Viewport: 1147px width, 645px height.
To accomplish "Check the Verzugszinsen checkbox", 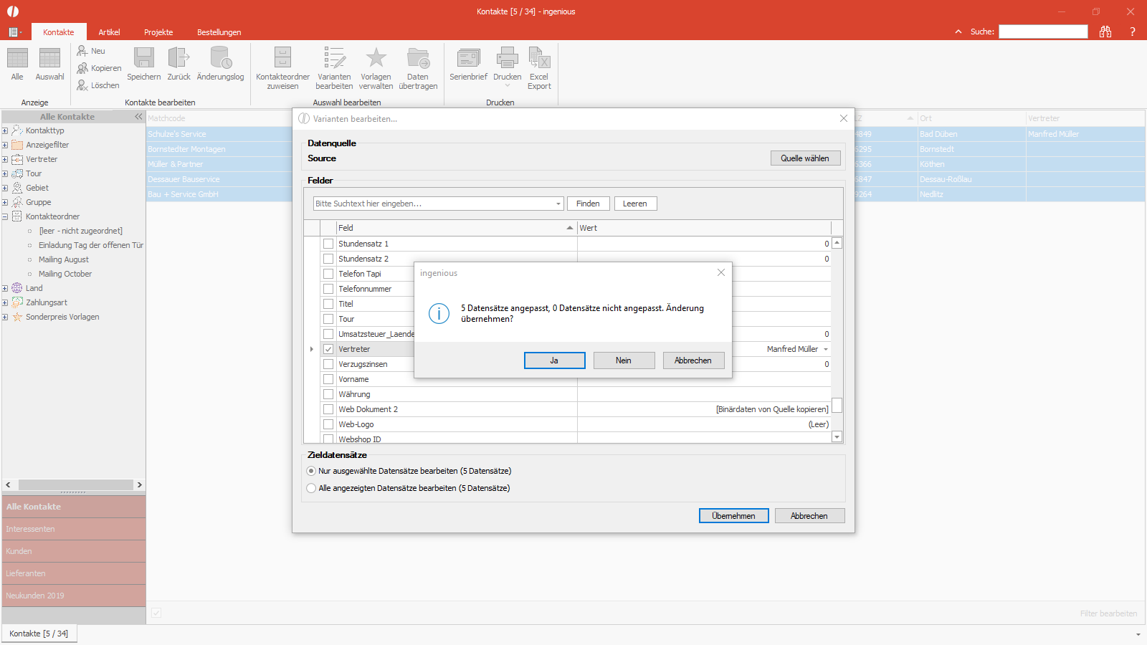I will (x=328, y=364).
